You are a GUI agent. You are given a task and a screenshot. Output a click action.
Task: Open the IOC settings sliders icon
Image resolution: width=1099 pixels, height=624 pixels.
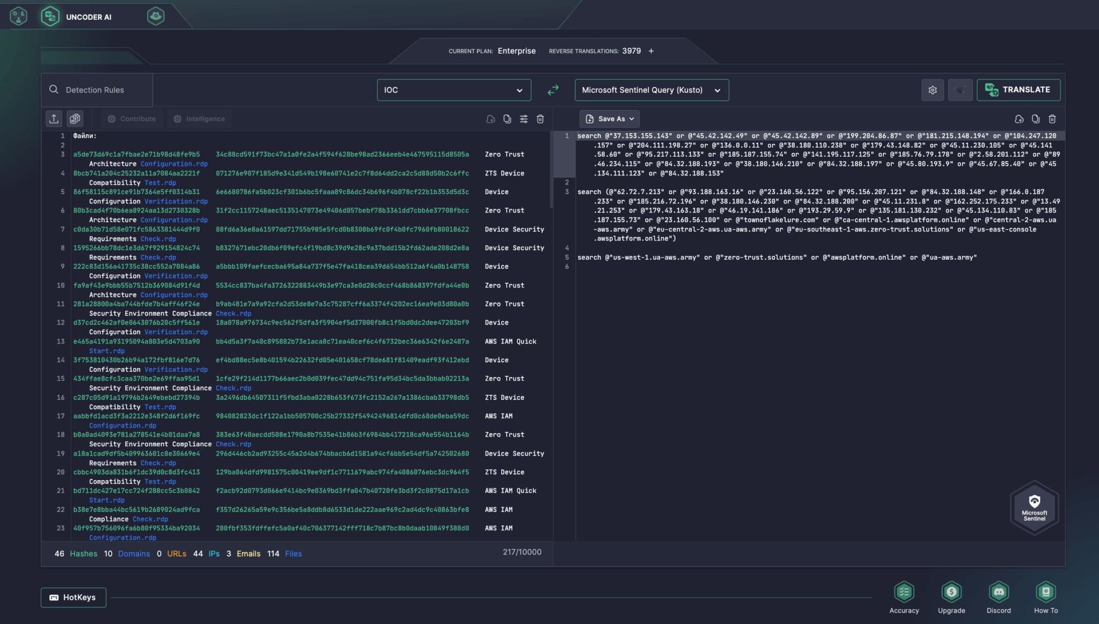tap(524, 119)
